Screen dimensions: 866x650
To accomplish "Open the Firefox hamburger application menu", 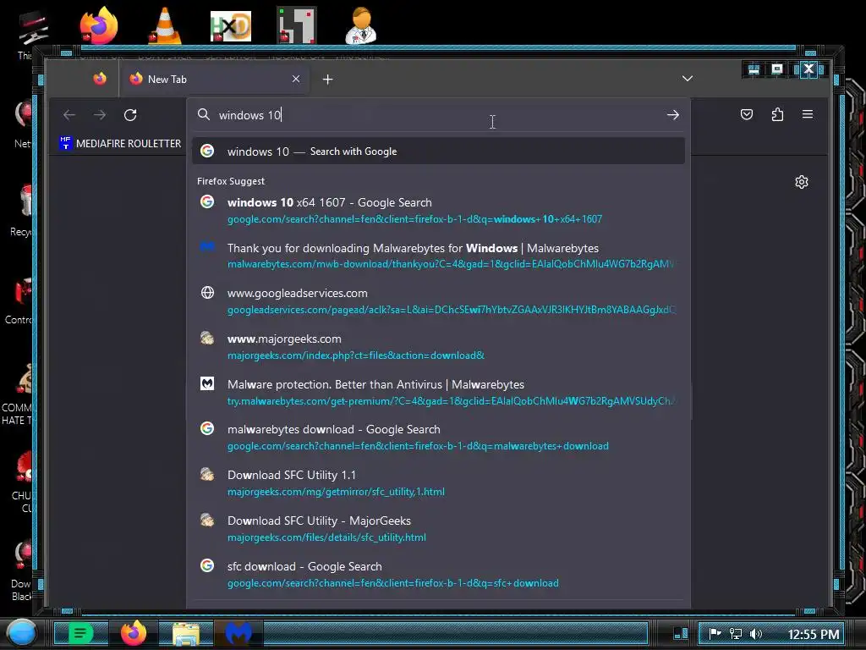I will coord(808,114).
